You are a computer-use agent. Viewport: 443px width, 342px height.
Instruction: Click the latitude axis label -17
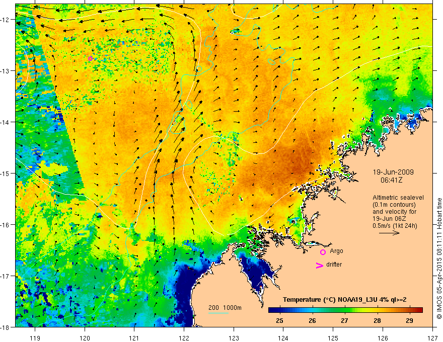click(x=5, y=276)
